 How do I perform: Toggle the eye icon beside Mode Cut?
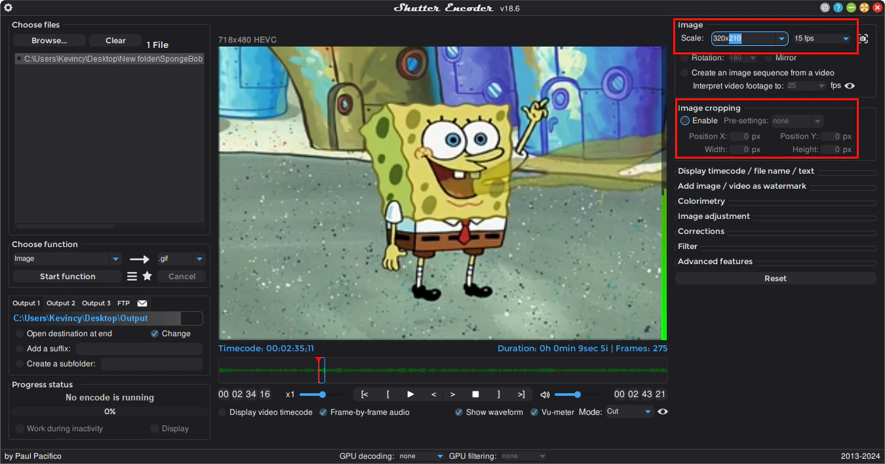[x=663, y=412]
